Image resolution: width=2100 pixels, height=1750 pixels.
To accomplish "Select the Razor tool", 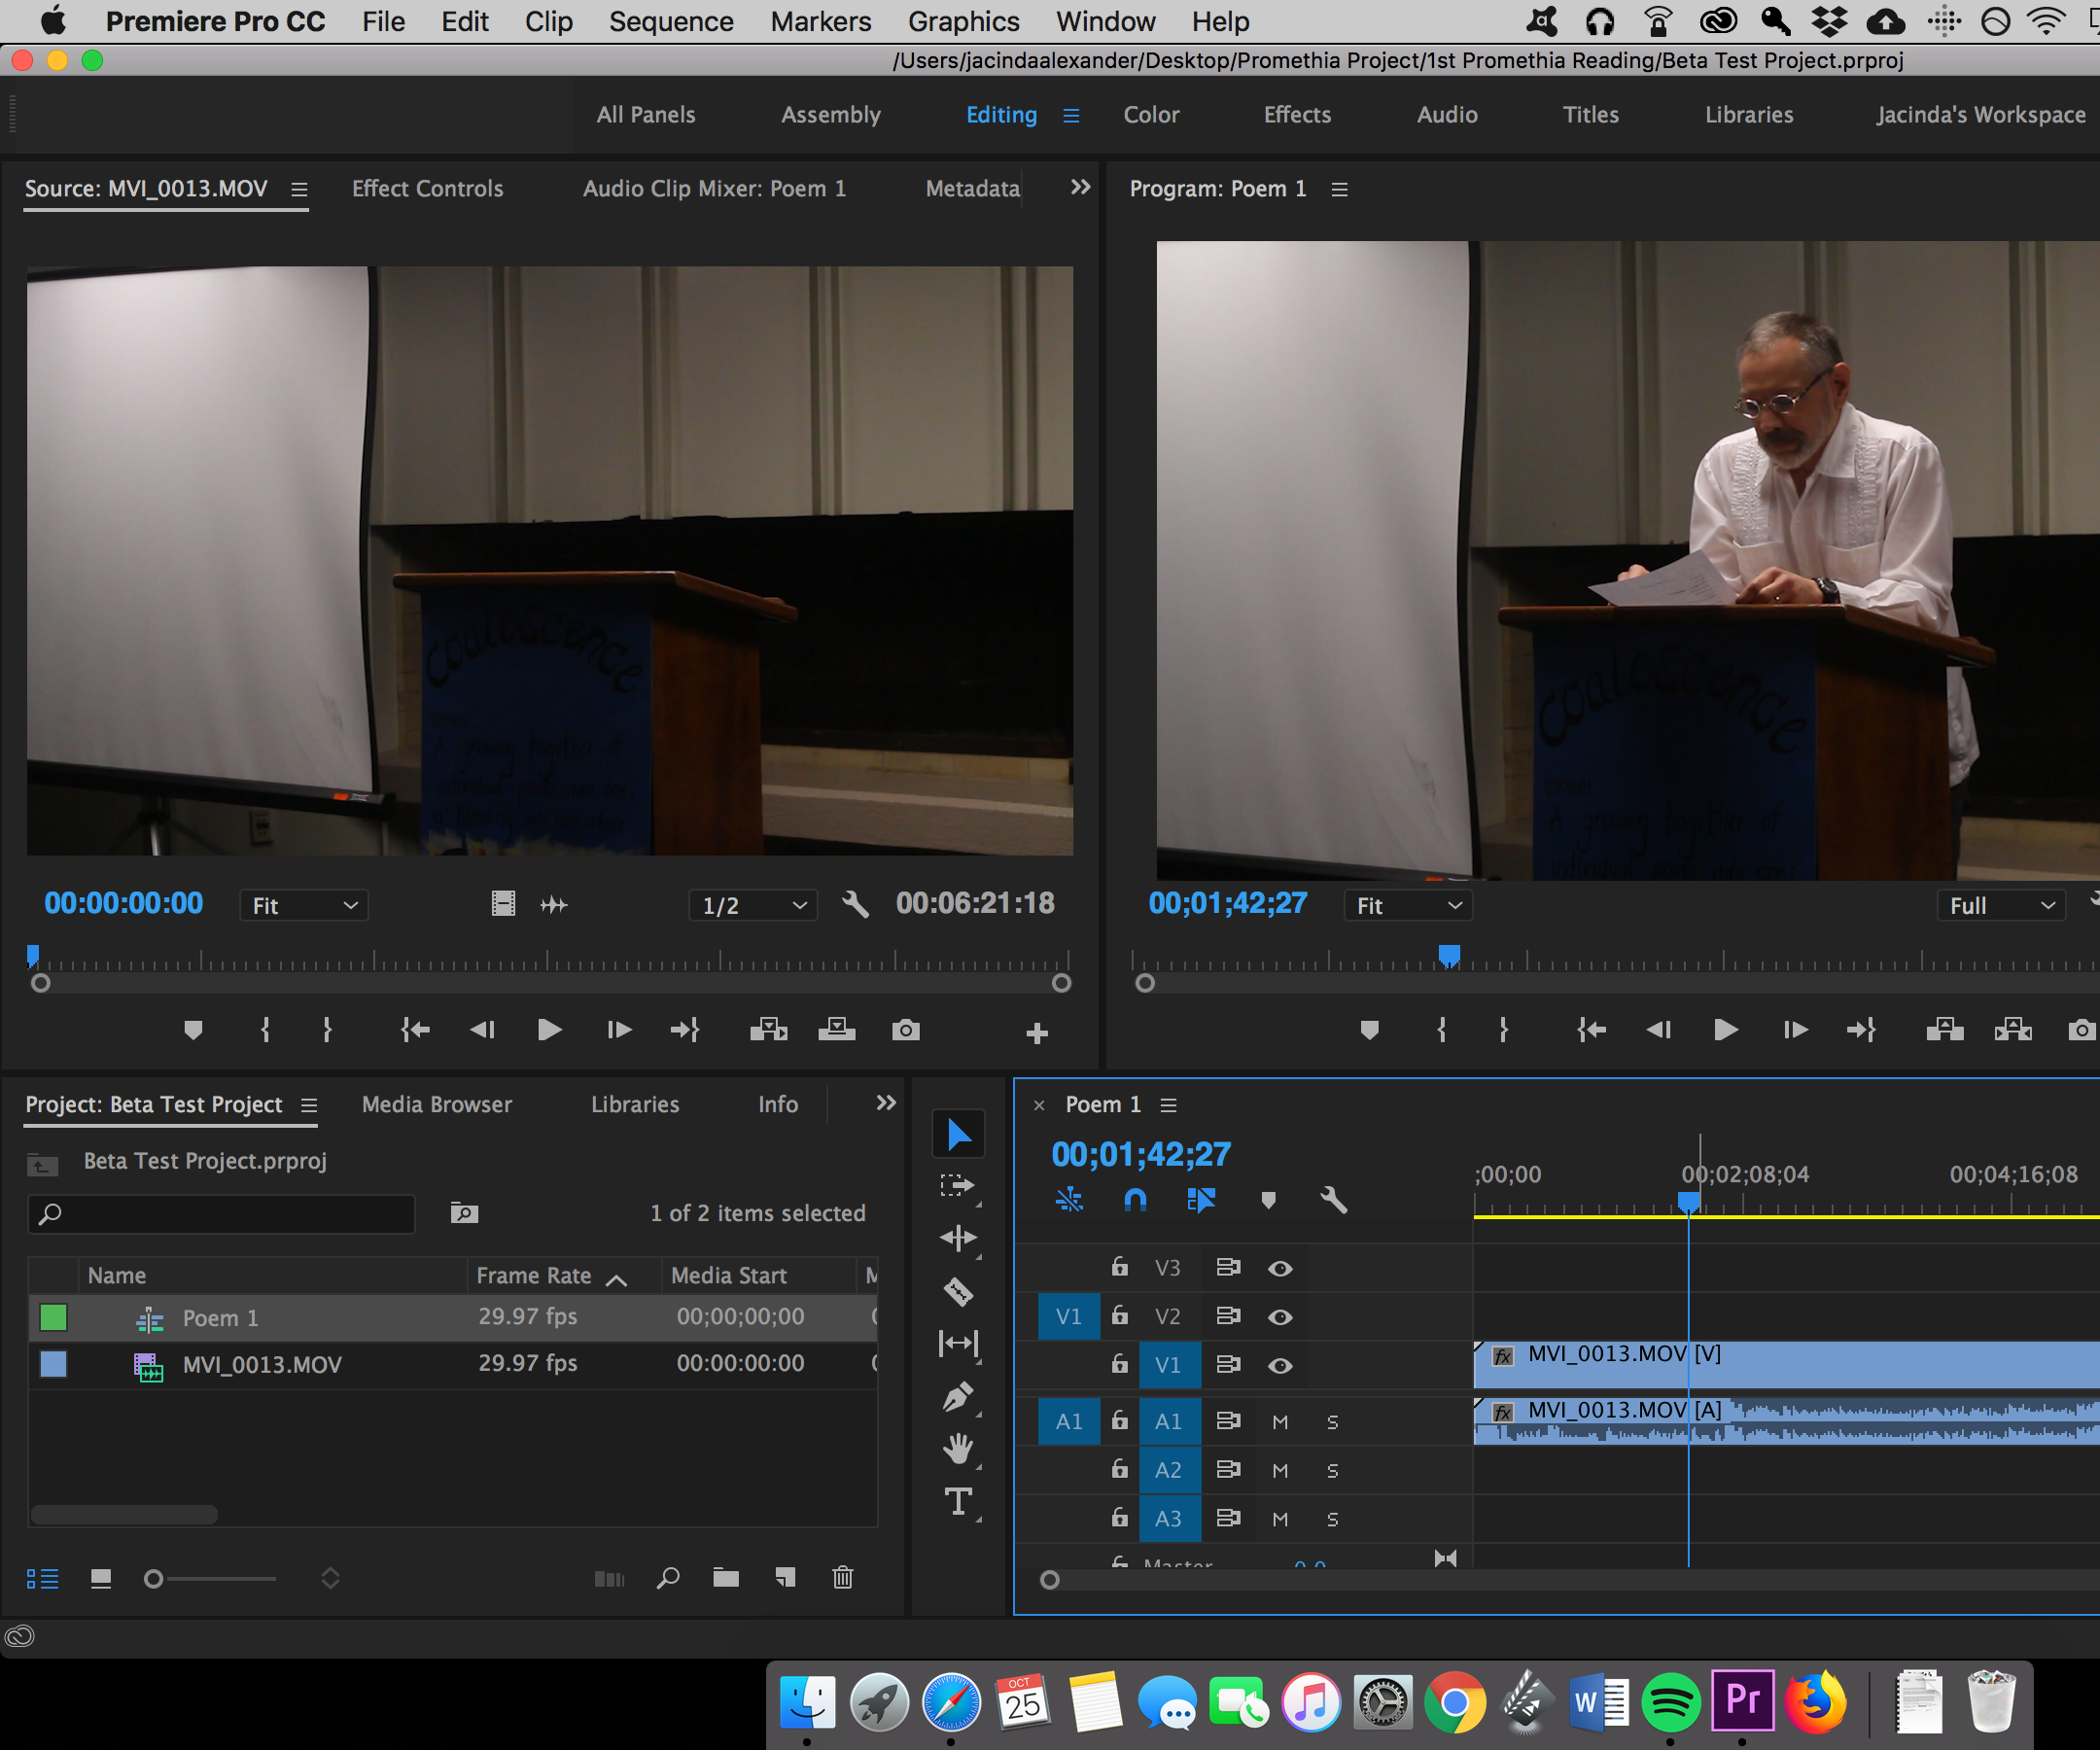I will pyautogui.click(x=958, y=1292).
